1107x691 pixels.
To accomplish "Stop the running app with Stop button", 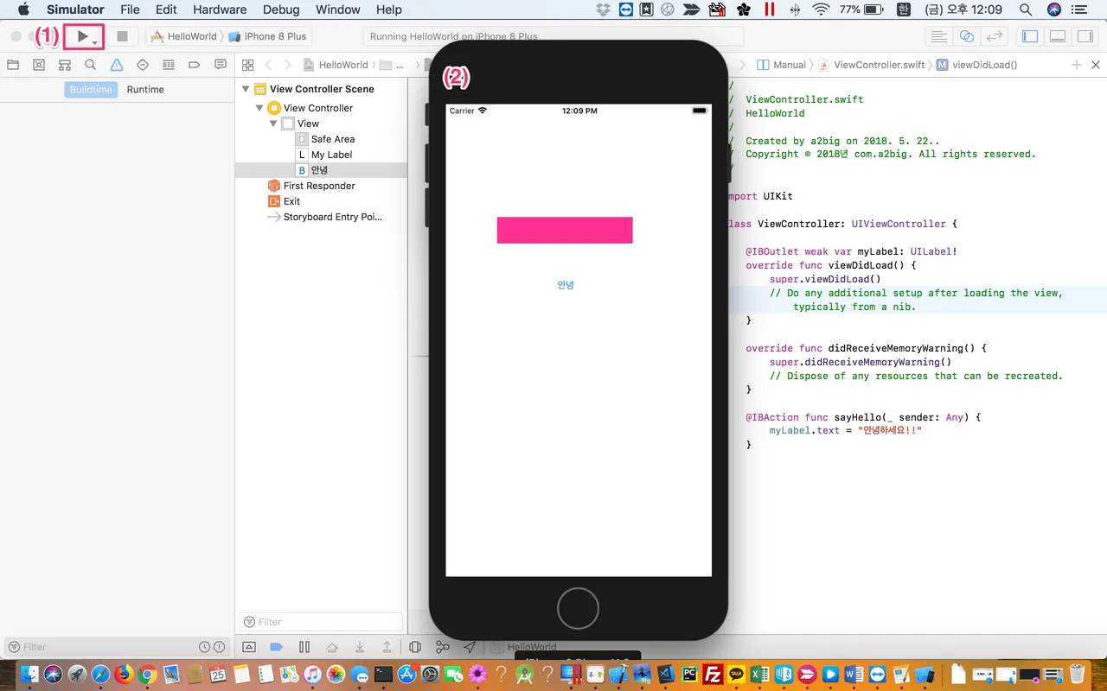I will [x=122, y=37].
